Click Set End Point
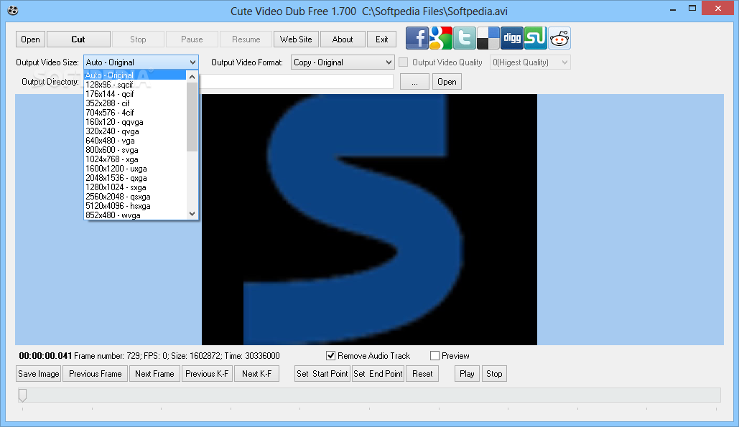The width and height of the screenshot is (739, 427). [378, 374]
